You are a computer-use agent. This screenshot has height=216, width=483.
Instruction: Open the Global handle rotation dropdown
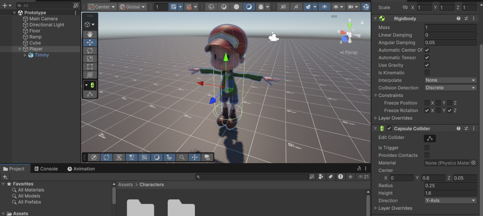[x=133, y=7]
